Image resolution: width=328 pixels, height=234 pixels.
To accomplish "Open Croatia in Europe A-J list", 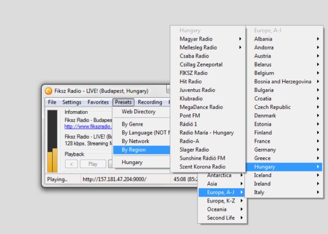I will 284,99.
